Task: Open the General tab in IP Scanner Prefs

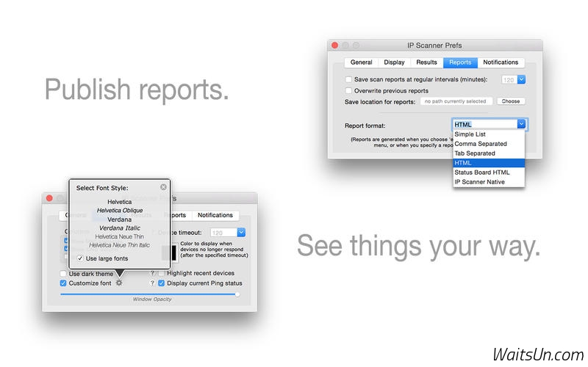Action: (x=361, y=62)
